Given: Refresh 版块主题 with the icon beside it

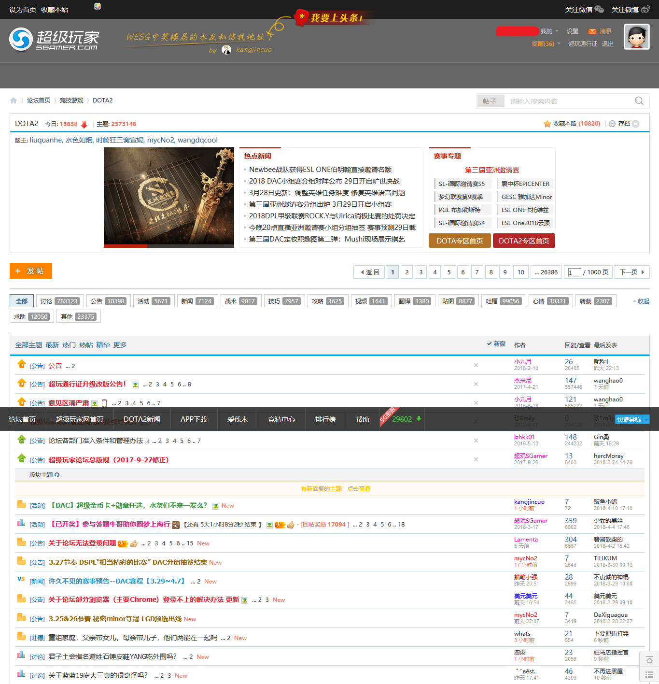Looking at the screenshot, I should (x=57, y=475).
